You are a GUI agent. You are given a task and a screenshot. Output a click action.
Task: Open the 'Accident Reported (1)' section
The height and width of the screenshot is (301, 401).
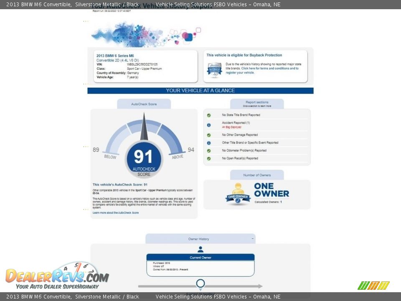click(236, 123)
